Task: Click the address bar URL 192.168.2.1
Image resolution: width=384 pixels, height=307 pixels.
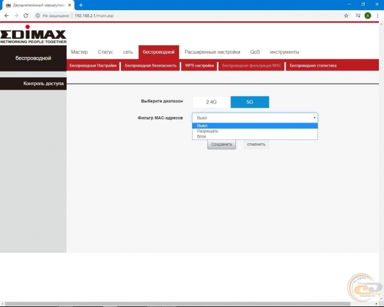Action: (x=94, y=15)
